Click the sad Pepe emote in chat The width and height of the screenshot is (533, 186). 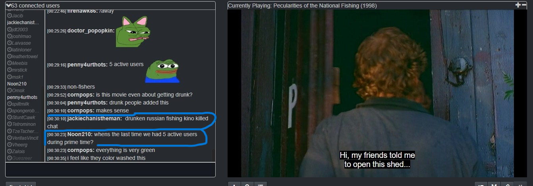point(162,70)
